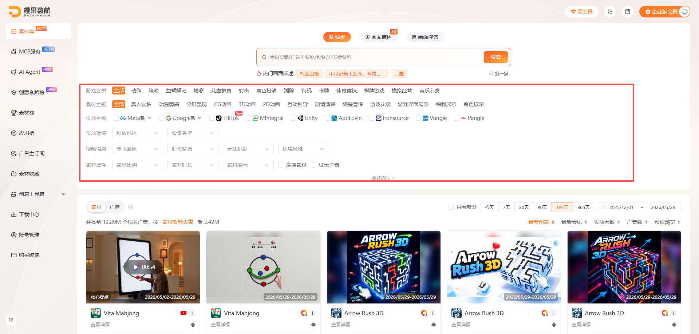The image size is (699, 334).
Task: Click the 橙果数航 logo
Action: [x=29, y=12]
